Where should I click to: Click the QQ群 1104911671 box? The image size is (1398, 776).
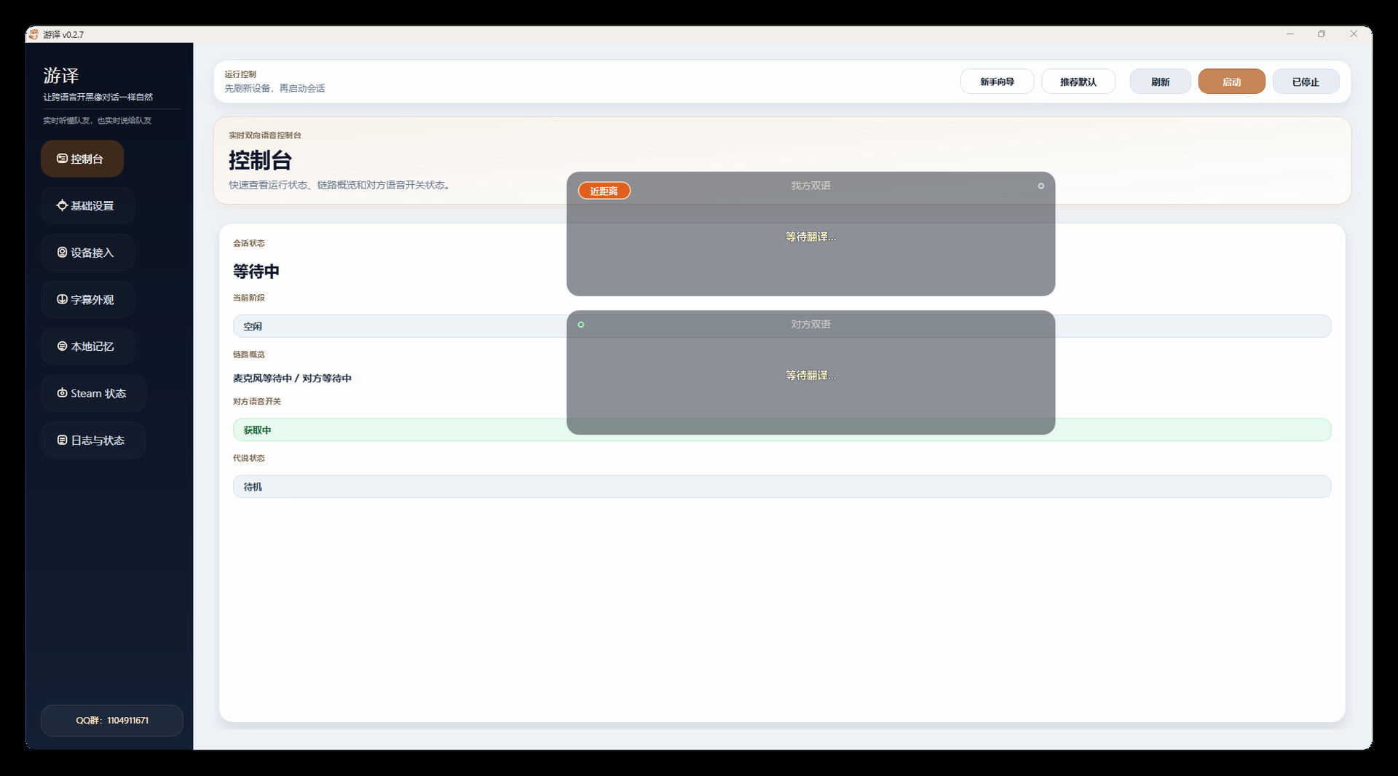point(112,720)
